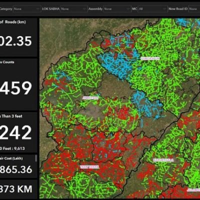Select the Roads (km) value 02.35
The image size is (200, 200).
coord(16,41)
